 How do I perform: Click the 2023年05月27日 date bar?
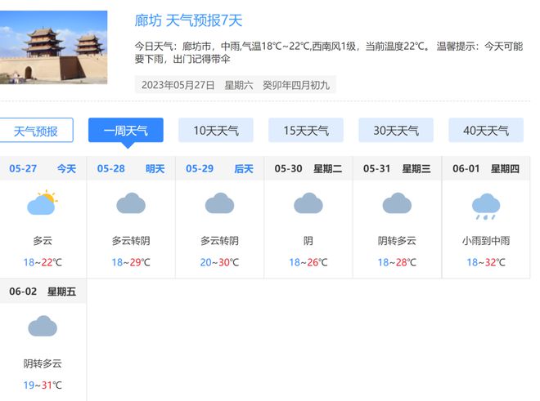click(236, 85)
